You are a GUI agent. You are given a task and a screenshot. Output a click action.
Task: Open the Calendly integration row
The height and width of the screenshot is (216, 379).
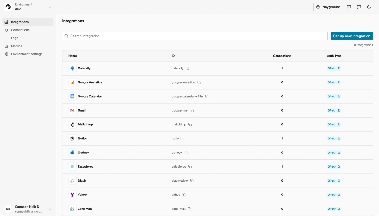[x=217, y=68]
